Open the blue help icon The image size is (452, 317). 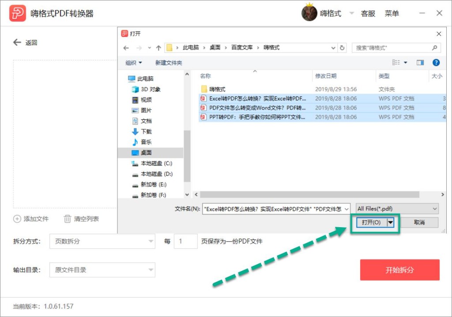pos(436,63)
